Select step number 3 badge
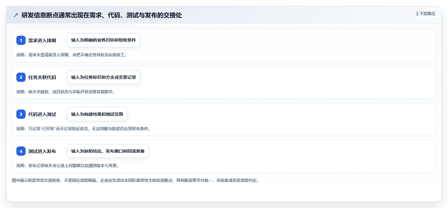Image resolution: width=448 pixels, height=208 pixels. (21, 114)
